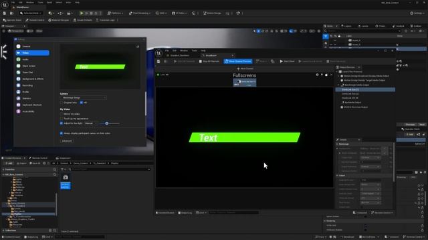428x240 pixels.
Task: Open the Tools menu in the Broadcast window
Action: pyautogui.click(x=194, y=51)
